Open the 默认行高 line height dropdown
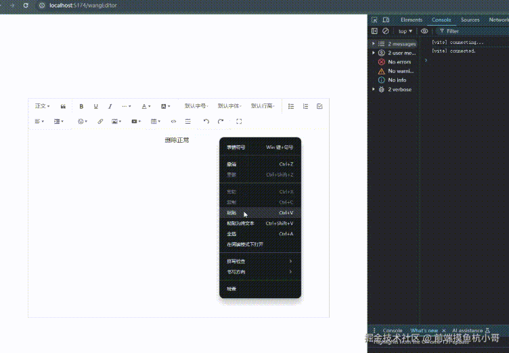 click(263, 106)
